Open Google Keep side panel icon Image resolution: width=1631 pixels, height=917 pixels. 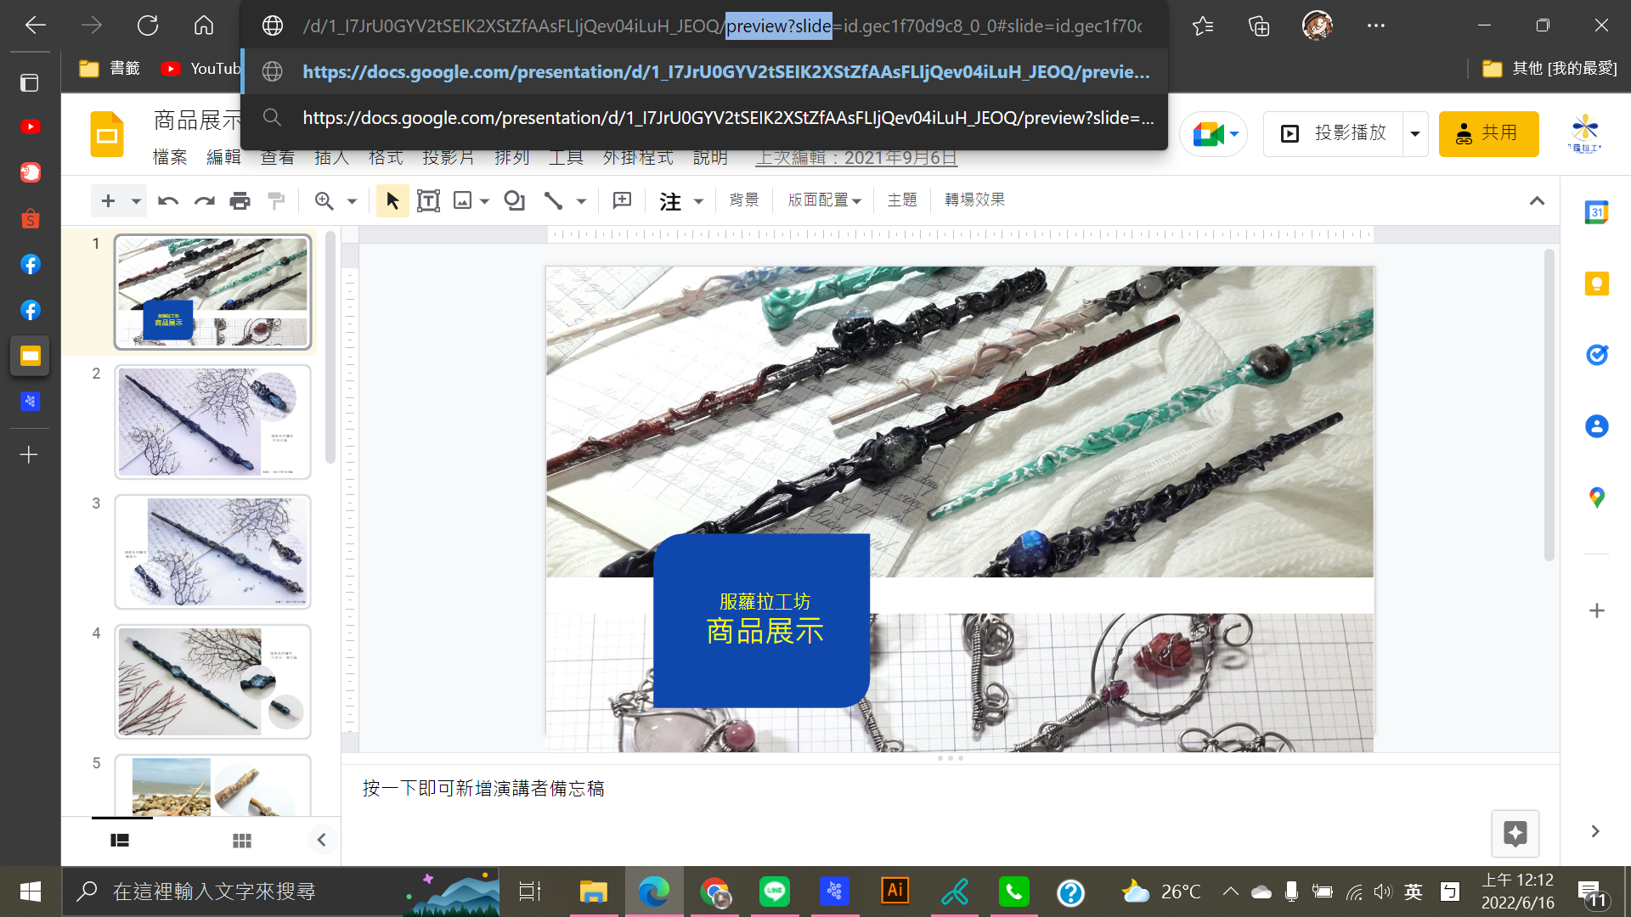point(1596,284)
